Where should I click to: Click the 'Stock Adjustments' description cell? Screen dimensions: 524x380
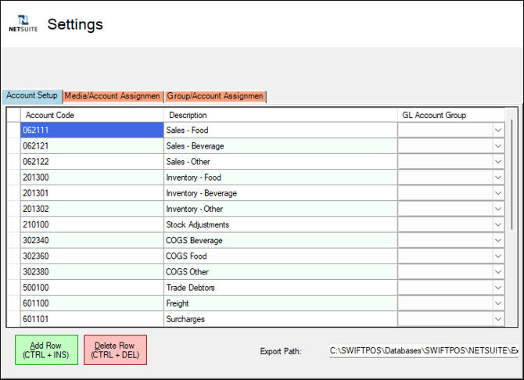pyautogui.click(x=281, y=224)
